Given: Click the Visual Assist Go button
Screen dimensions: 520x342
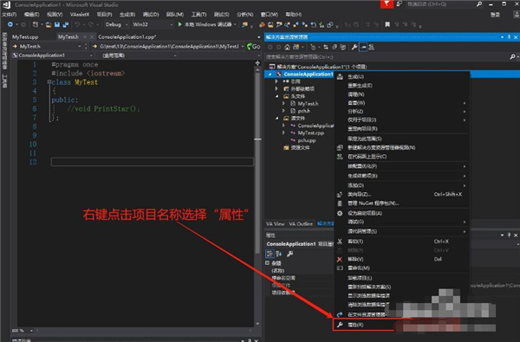Looking at the screenshot, I should (254, 47).
